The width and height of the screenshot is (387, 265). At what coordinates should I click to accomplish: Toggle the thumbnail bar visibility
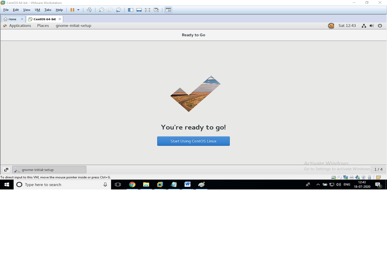point(139,10)
